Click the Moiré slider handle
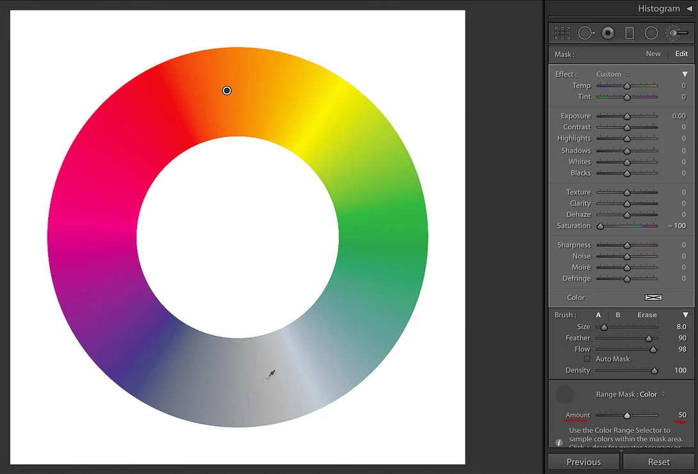Viewport: 698px width, 474px height. point(627,267)
